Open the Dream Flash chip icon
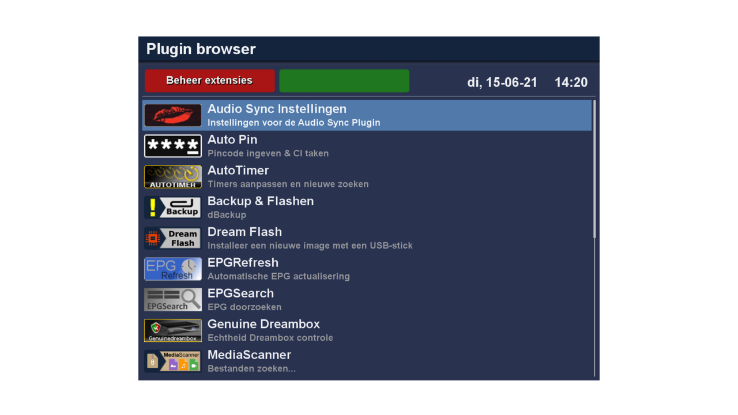 click(173, 238)
